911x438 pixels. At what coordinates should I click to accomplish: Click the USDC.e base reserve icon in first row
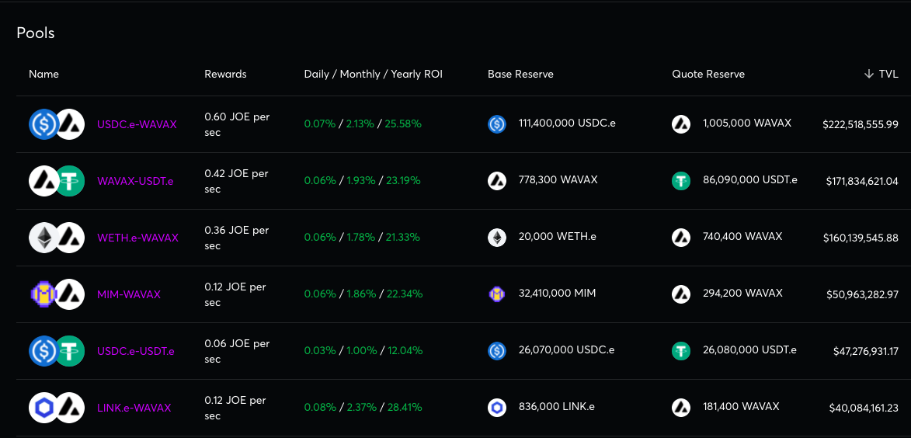coord(497,123)
